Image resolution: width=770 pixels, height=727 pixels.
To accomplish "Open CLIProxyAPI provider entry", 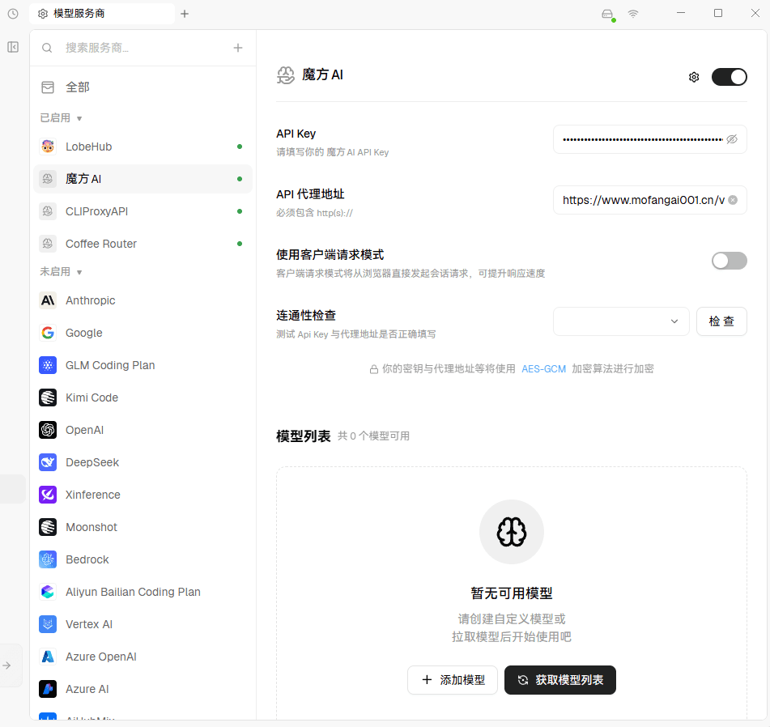I will click(143, 211).
